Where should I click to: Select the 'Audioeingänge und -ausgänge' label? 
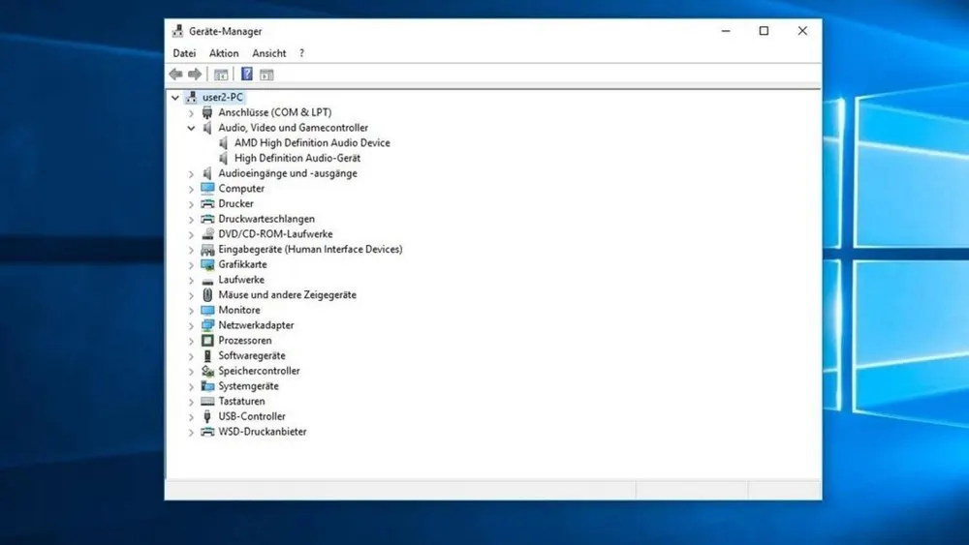pyautogui.click(x=288, y=173)
